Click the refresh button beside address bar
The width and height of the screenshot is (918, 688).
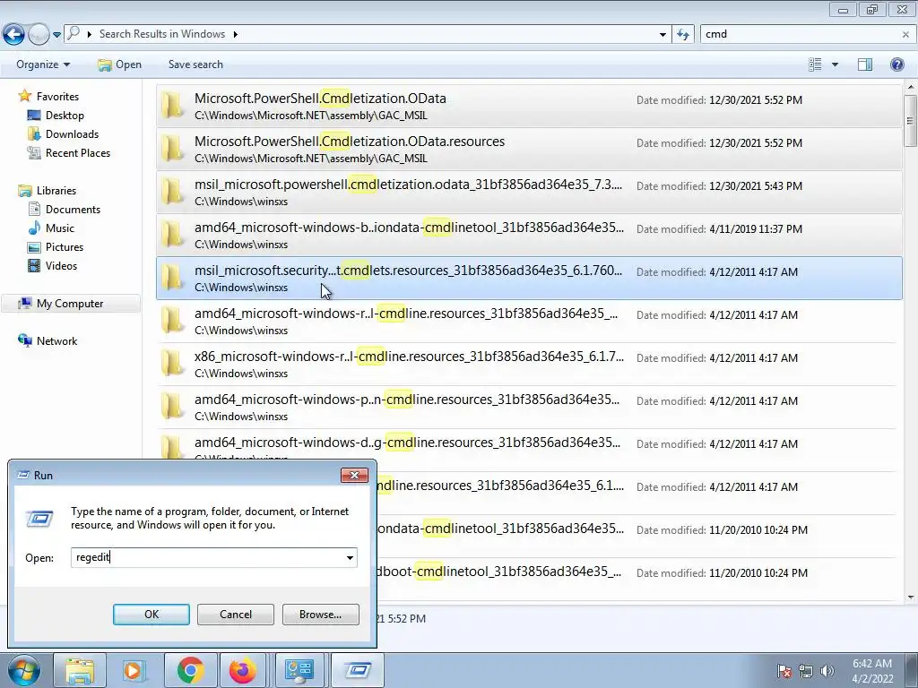[x=682, y=35]
